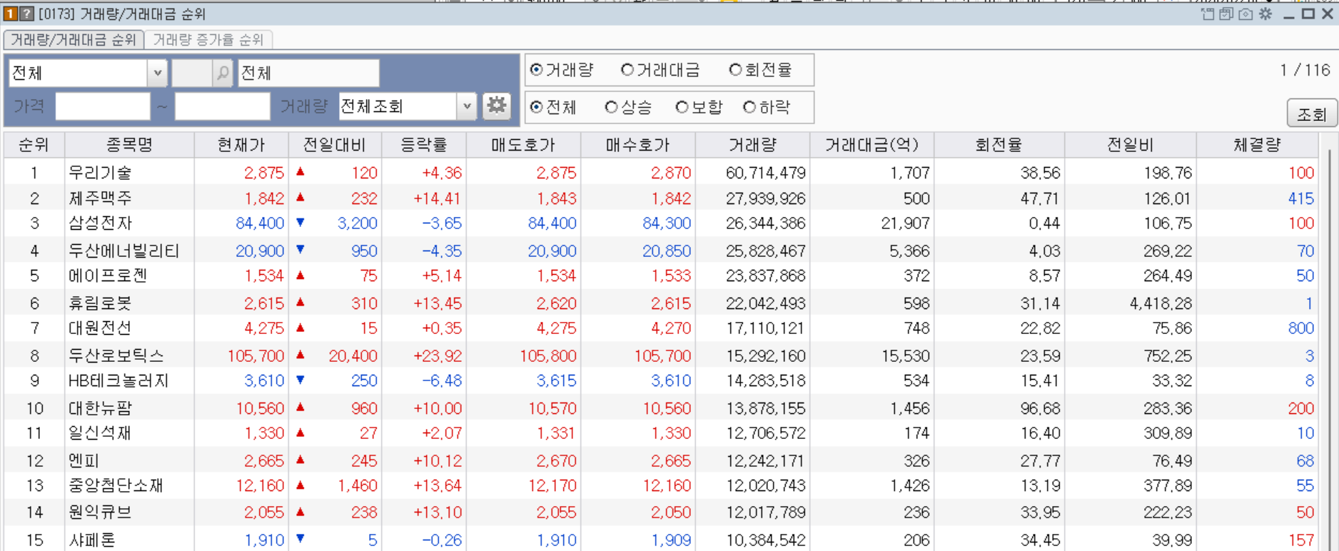The width and height of the screenshot is (1339, 551).
Task: Switch to 거래량/거래대금 순위 tab
Action: [74, 40]
